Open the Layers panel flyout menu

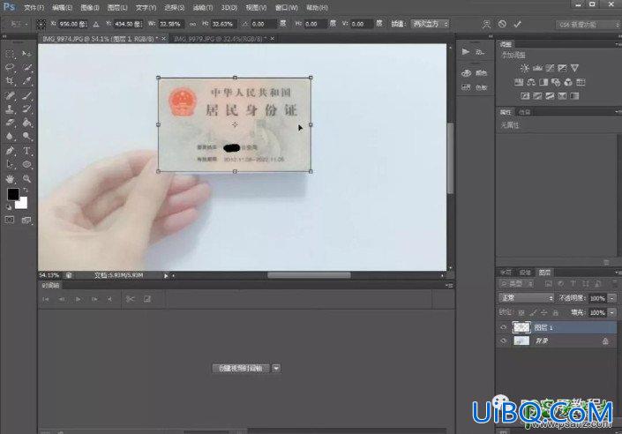(x=618, y=273)
